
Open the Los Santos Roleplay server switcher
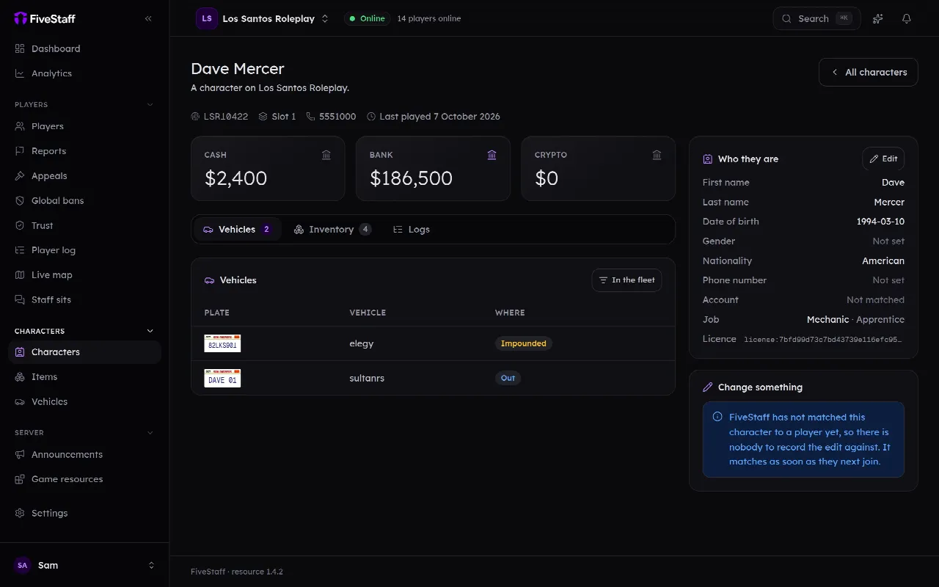263,18
